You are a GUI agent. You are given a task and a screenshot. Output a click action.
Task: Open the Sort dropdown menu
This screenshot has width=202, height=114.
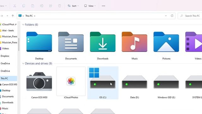[73, 6]
